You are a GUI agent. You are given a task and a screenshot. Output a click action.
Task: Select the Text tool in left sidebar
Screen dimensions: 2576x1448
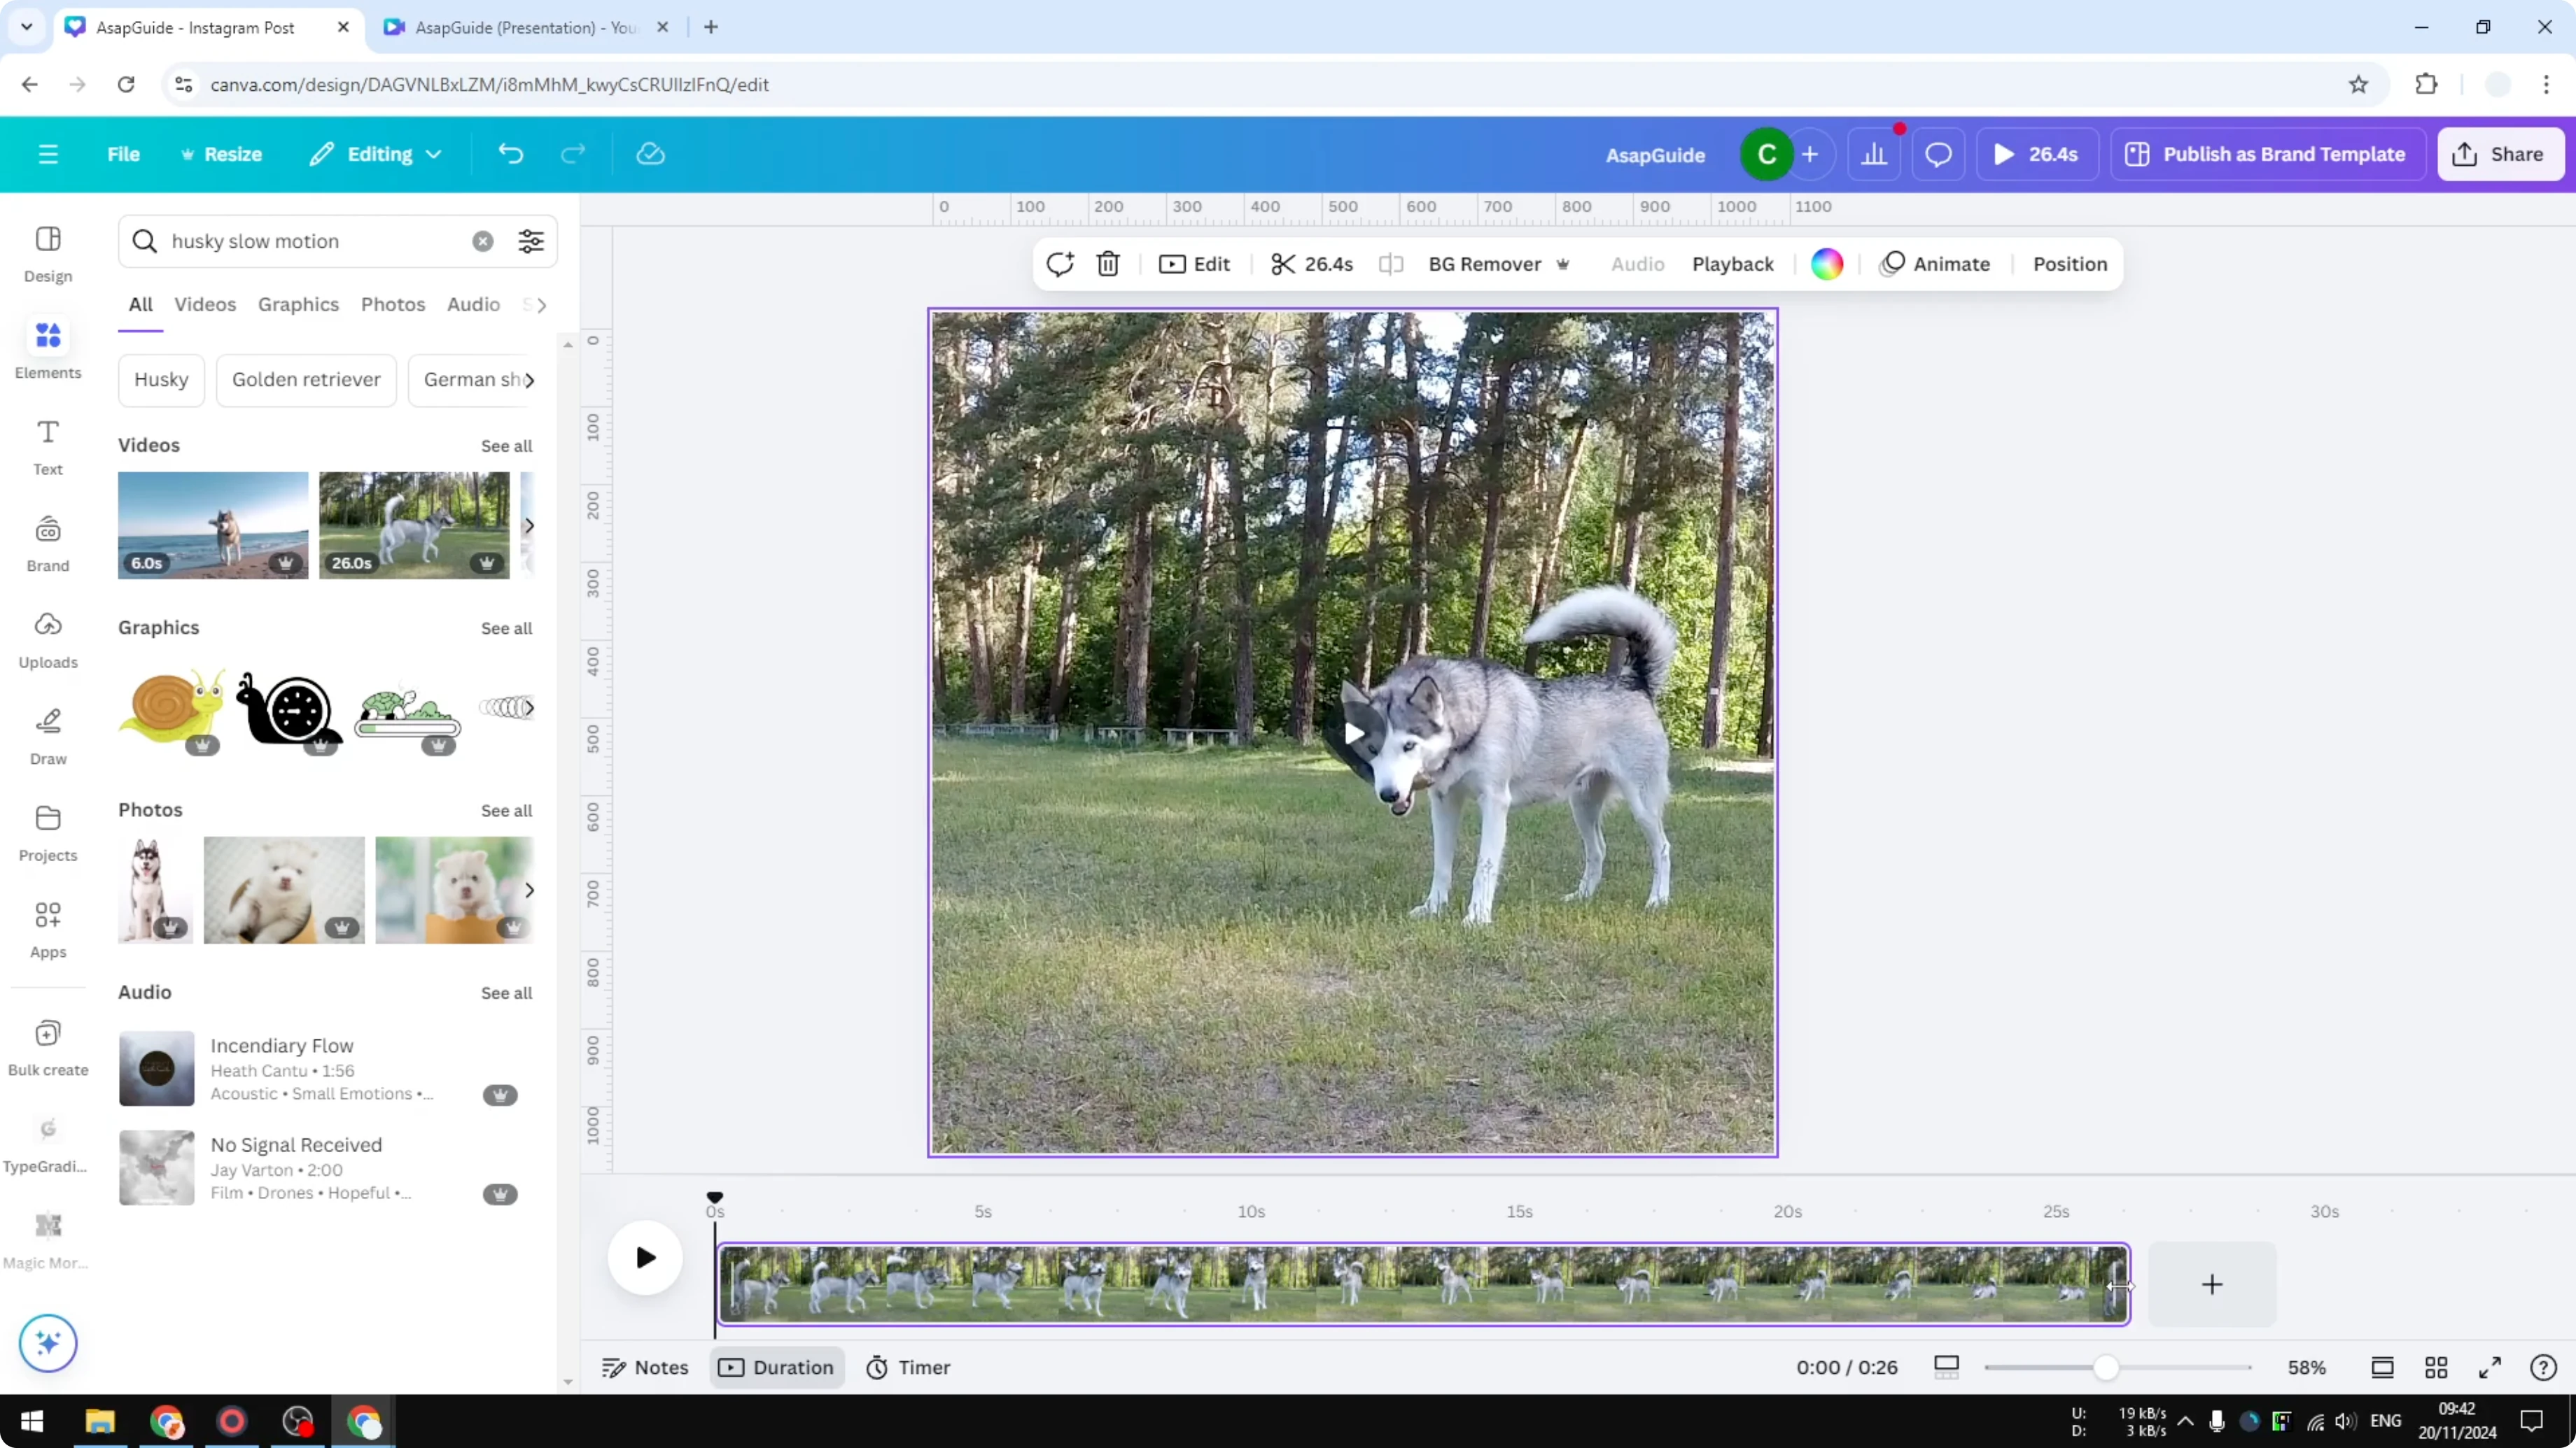point(47,445)
